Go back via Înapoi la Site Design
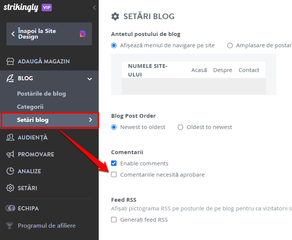This screenshot has width=292, height=240. pos(49,34)
